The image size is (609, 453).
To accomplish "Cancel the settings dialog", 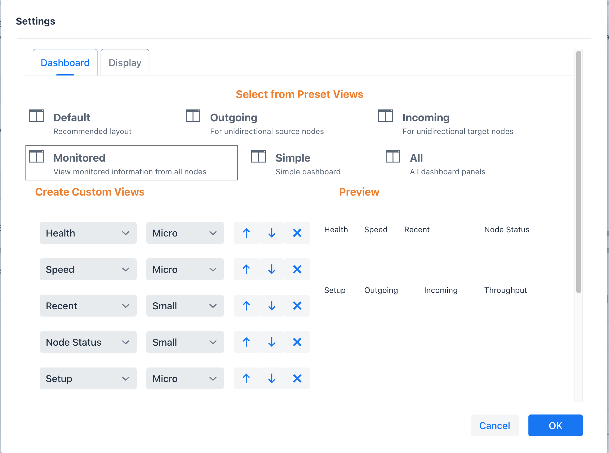I will 494,425.
